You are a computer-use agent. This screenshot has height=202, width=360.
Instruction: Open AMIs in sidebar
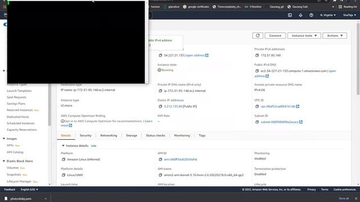(x=10, y=145)
